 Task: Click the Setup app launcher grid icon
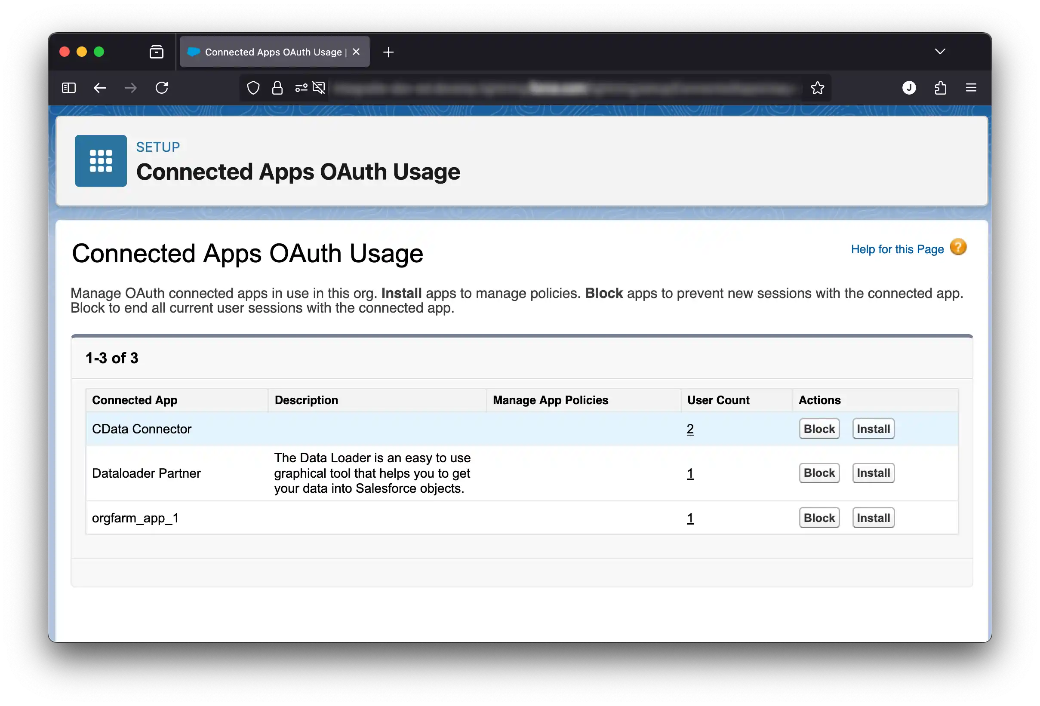pyautogui.click(x=100, y=161)
